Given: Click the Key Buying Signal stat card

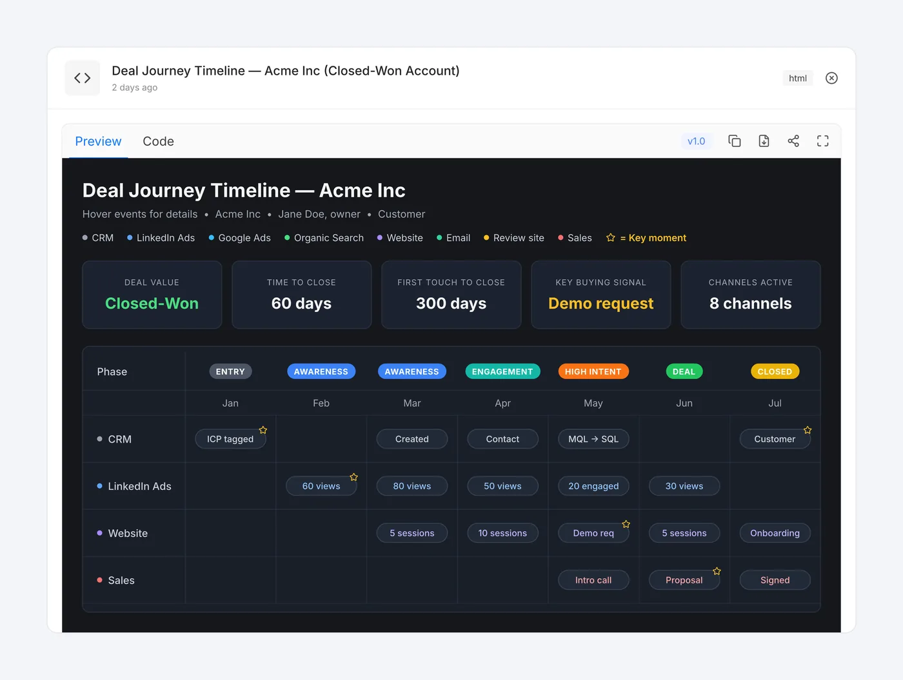Looking at the screenshot, I should tap(601, 295).
